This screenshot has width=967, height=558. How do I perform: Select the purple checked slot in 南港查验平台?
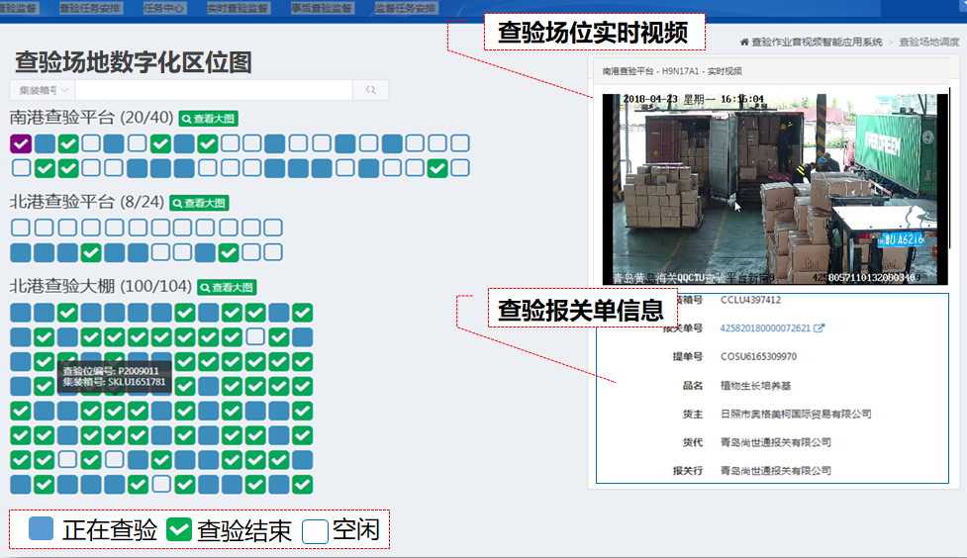point(21,143)
